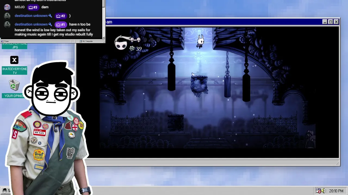Open the MOJO username link
The image size is (348, 195).
point(20,7)
